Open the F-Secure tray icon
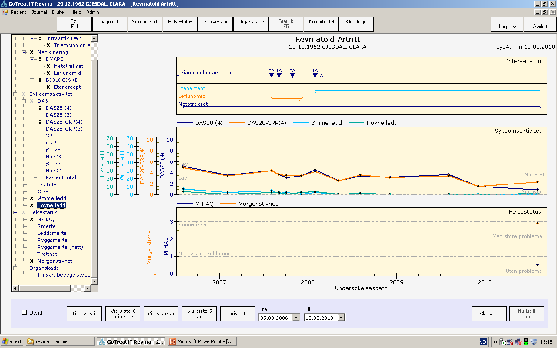 (534, 342)
